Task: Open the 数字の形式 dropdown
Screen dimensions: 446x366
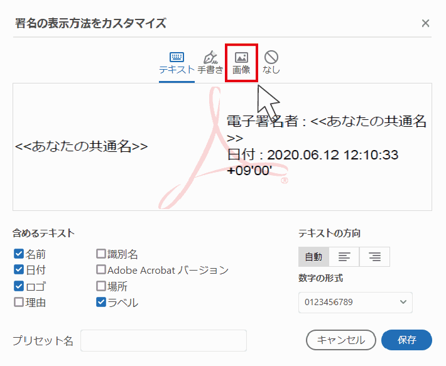Action: click(356, 303)
